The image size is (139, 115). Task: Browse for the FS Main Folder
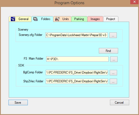coord(114,59)
